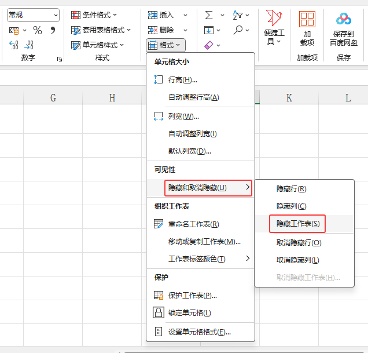Expand the 删除 dropdown arrow
Image resolution: width=368 pixels, height=353 pixels.
point(185,30)
